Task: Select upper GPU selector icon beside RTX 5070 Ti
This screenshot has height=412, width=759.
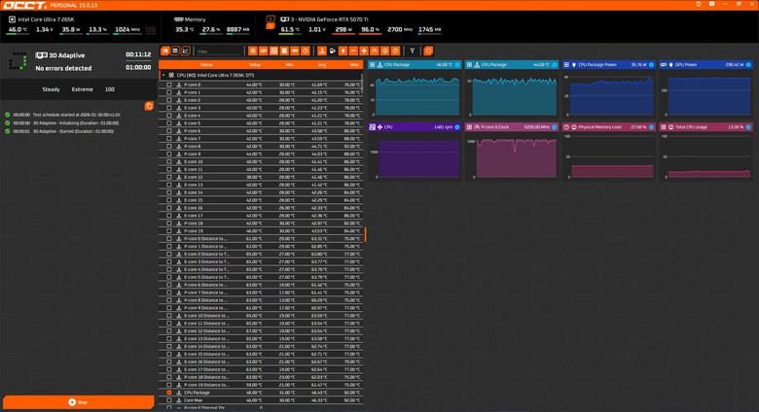Action: [x=271, y=18]
